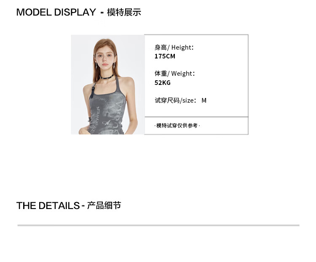Click the 175CM height value
This screenshot has height=262, width=316.
[165, 56]
